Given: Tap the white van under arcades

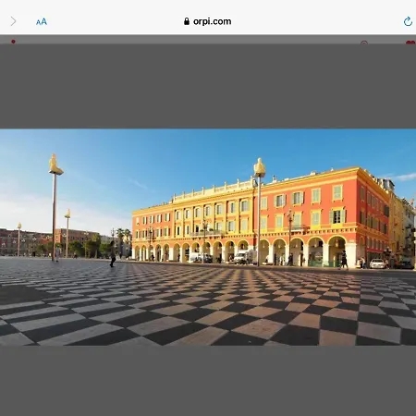Looking at the screenshot, I should pyautogui.click(x=243, y=257).
